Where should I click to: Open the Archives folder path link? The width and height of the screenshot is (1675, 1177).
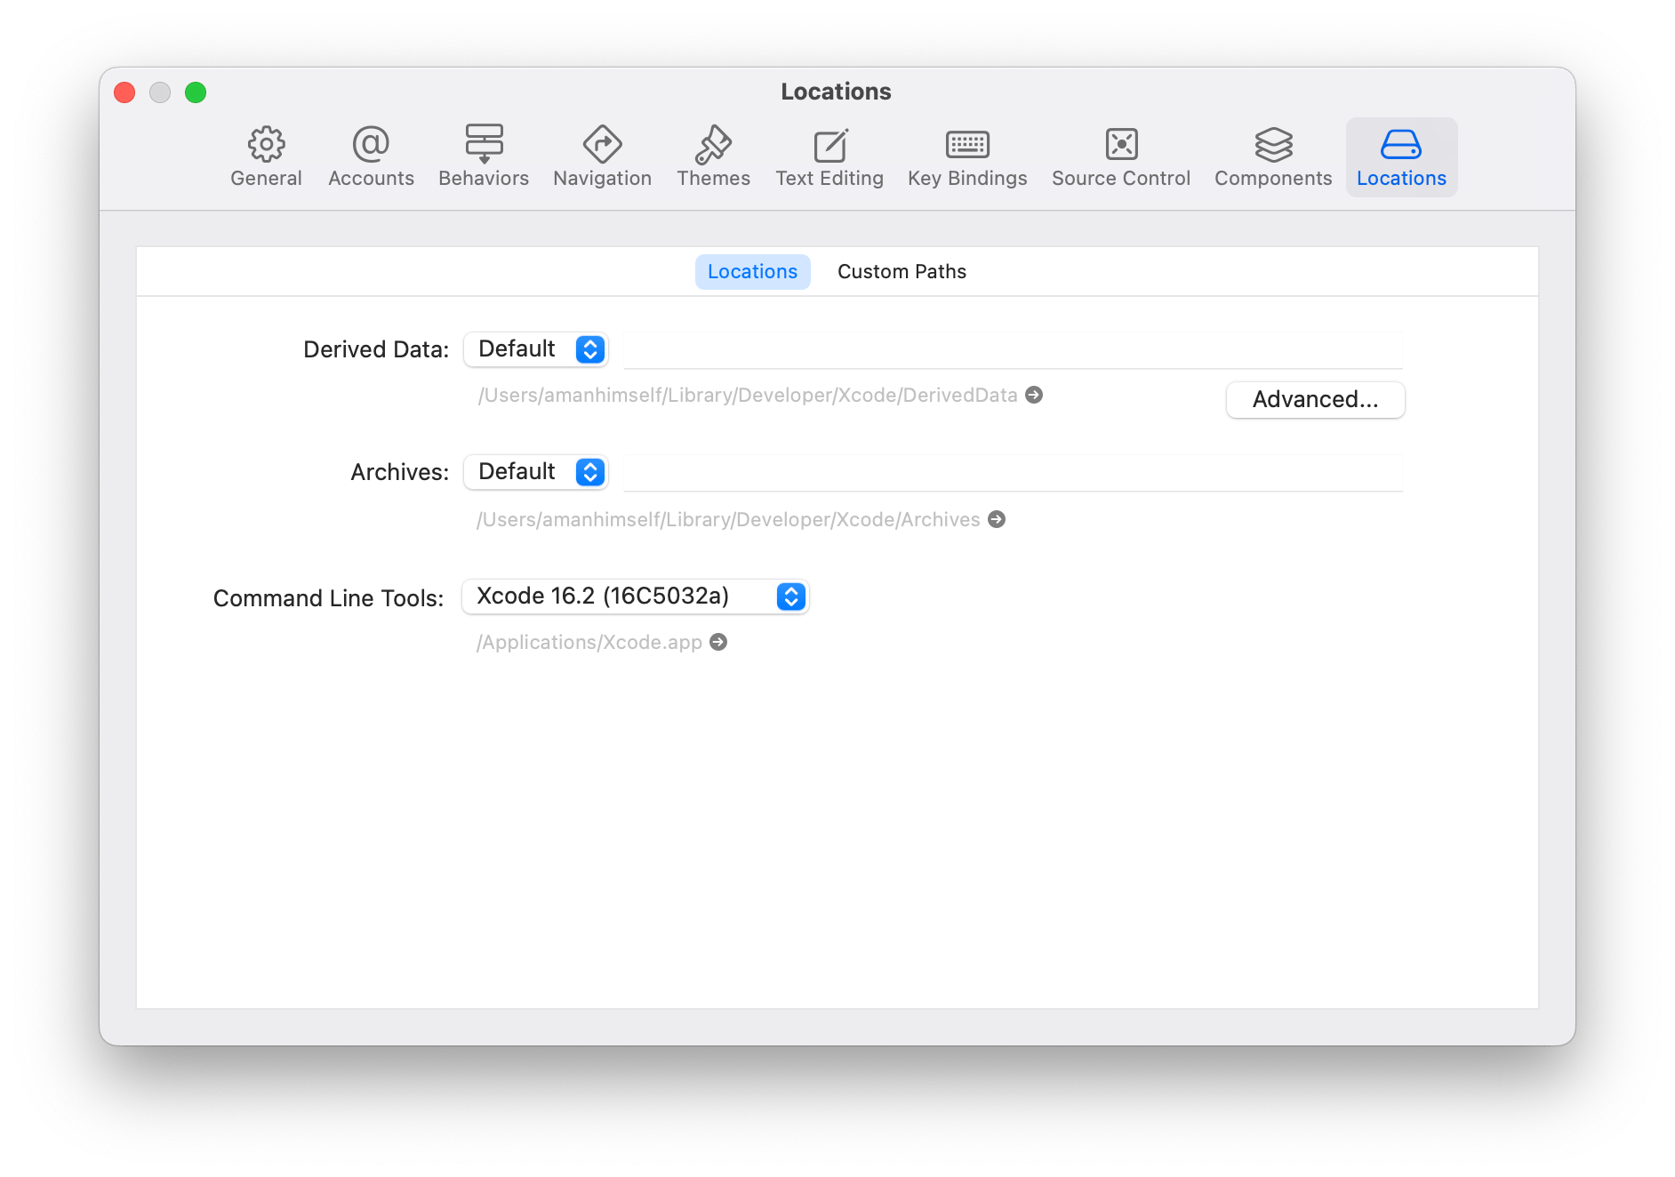[996, 519]
